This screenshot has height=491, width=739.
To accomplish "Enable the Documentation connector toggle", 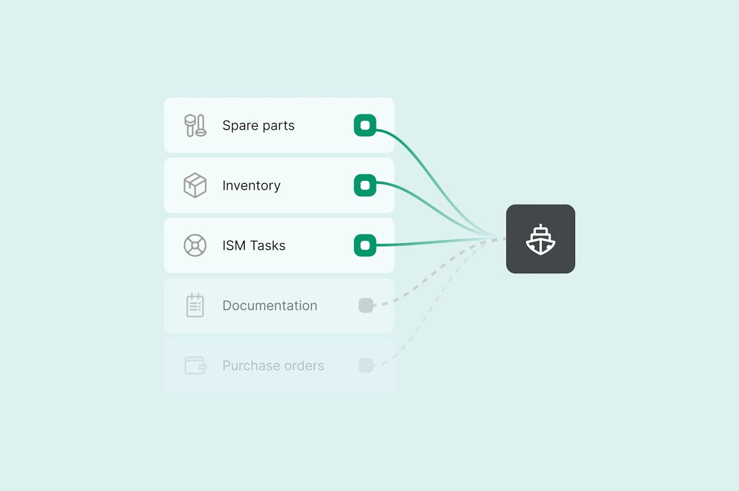I will tap(367, 305).
